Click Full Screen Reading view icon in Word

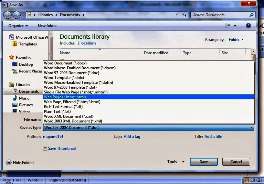253,180
